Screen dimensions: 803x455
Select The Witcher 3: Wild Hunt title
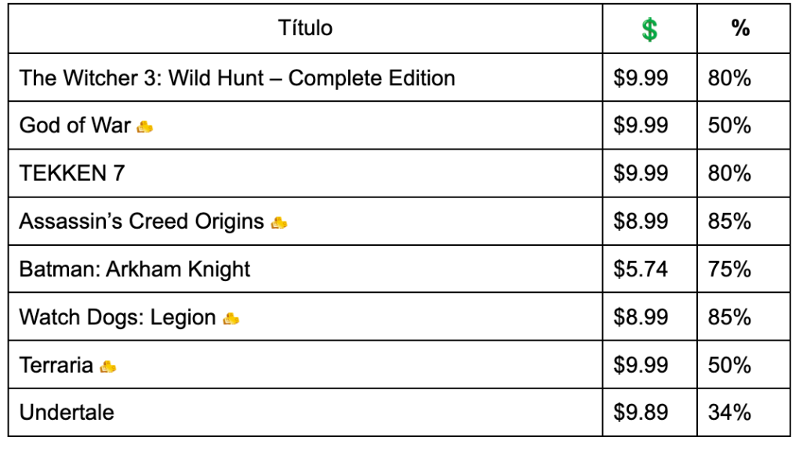click(x=237, y=78)
